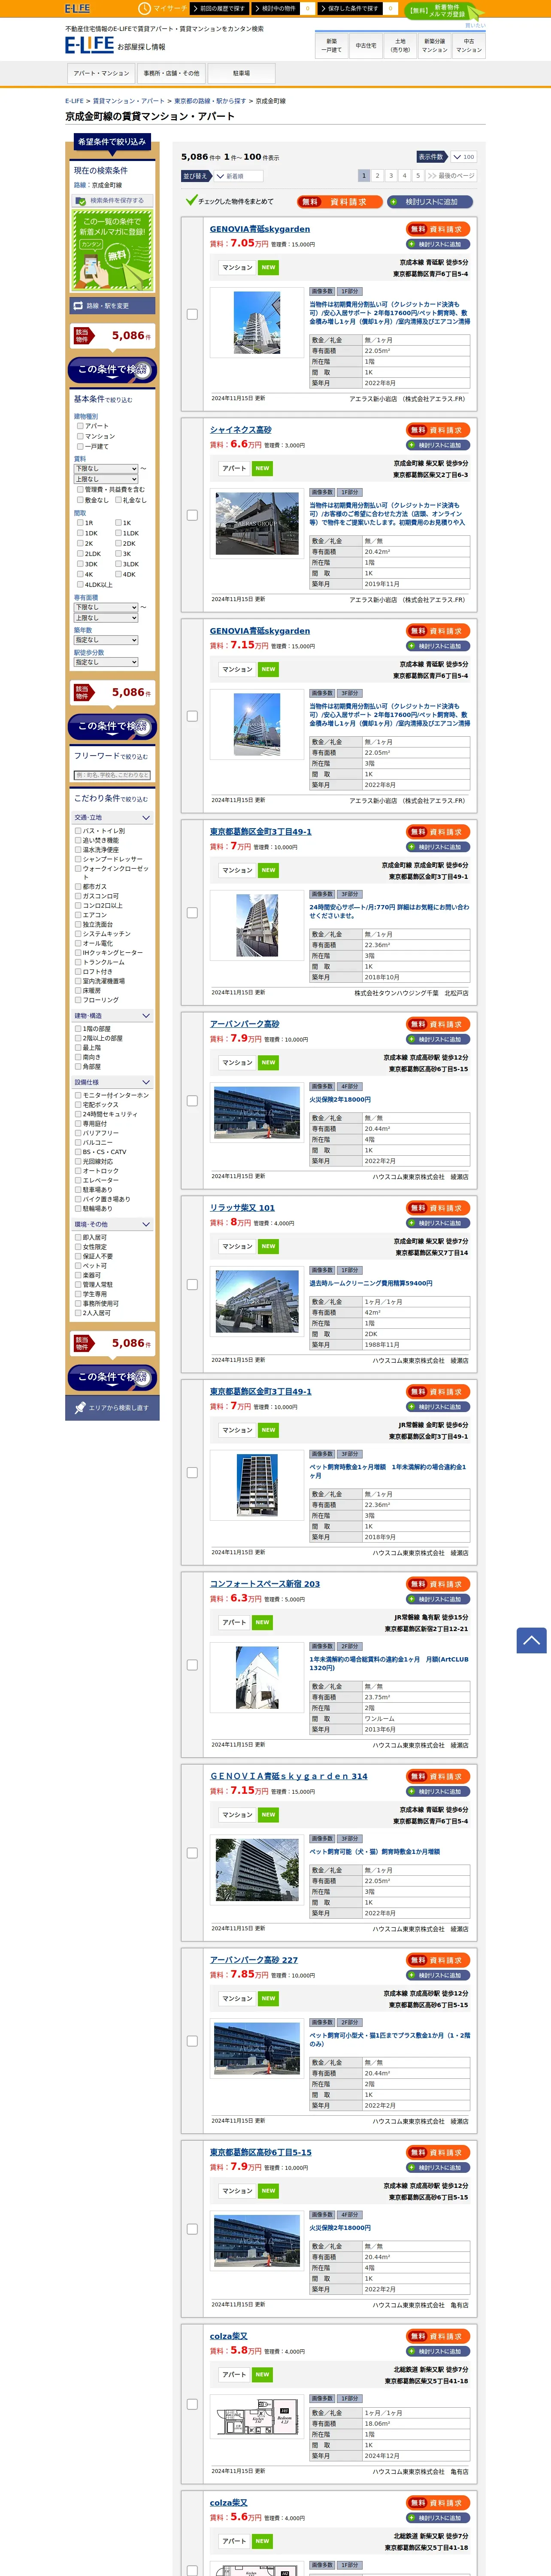Open the 賃料 下限なし dropdown
The height and width of the screenshot is (2576, 551).
click(x=106, y=469)
